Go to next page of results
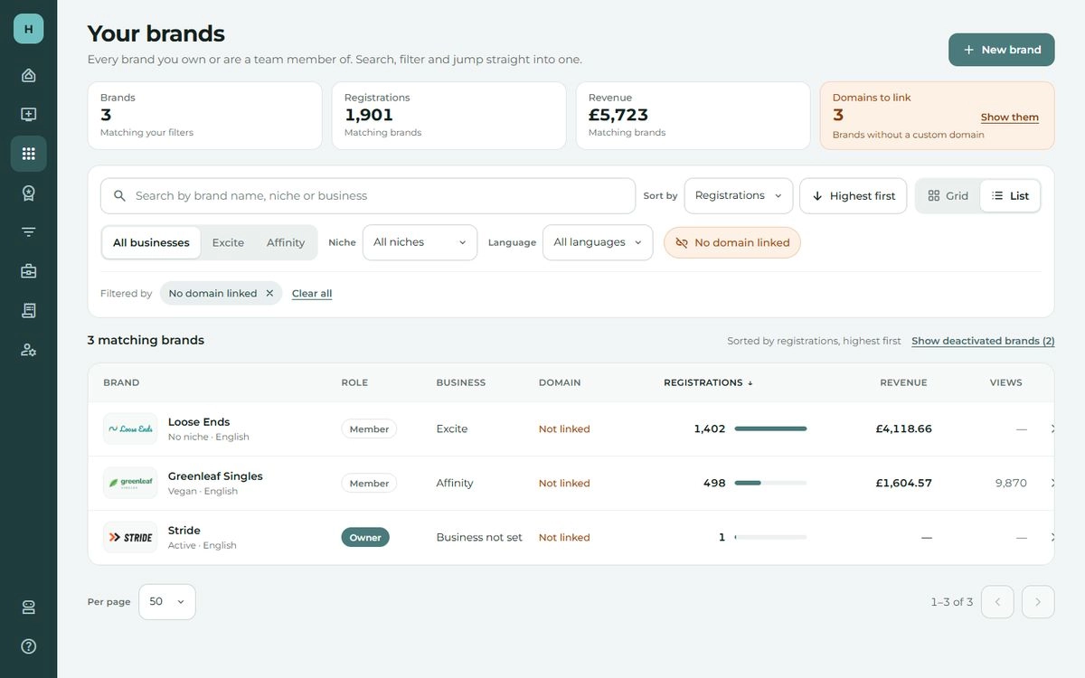Image resolution: width=1085 pixels, height=678 pixels. click(1038, 602)
